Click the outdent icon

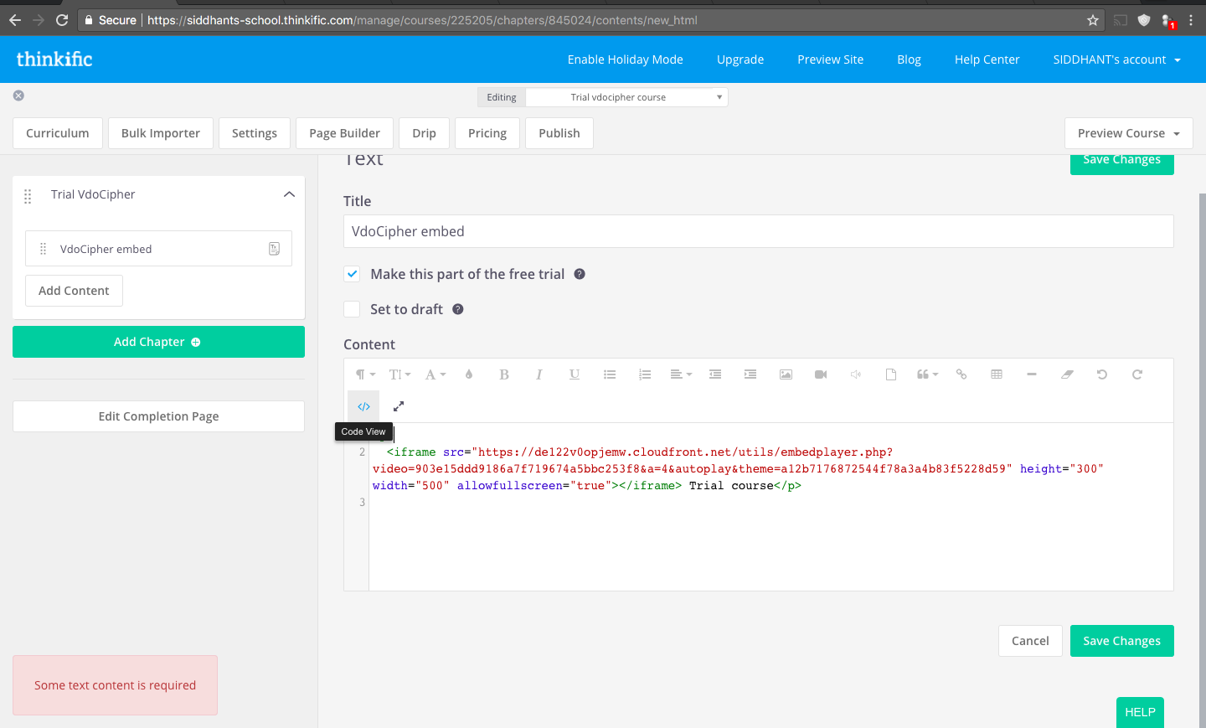point(715,374)
